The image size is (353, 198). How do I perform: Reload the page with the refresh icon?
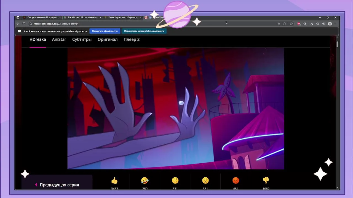(x=24, y=24)
